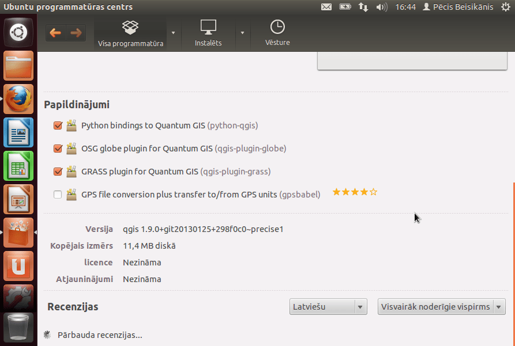Launch Firefox from the launcher
The height and width of the screenshot is (346, 515).
18,99
